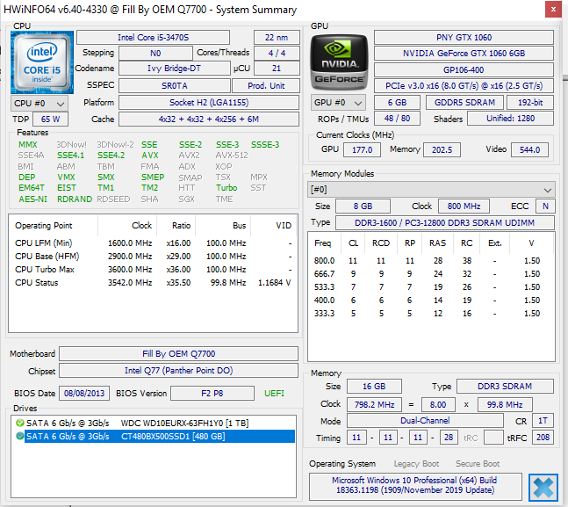Click the blue X close icon at bottom right
The height and width of the screenshot is (507, 568).
tap(543, 487)
